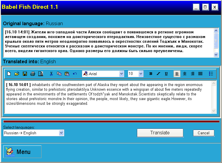Open the Arial font dropdown
This screenshot has height=163, width=222.
(x=121, y=74)
